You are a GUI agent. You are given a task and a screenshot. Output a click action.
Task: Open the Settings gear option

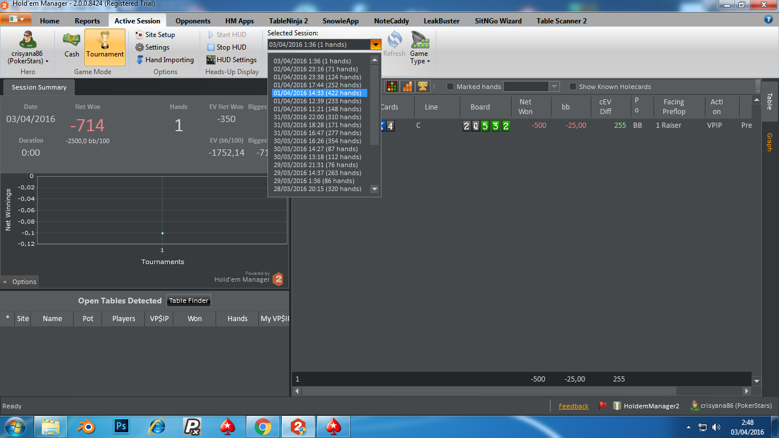[152, 47]
